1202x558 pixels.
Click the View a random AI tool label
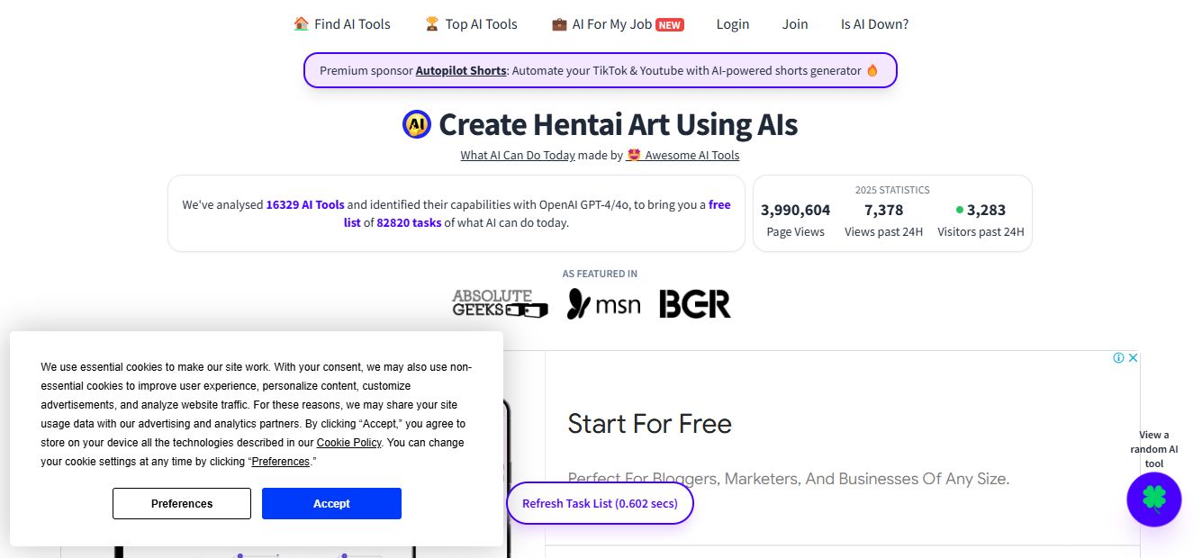click(x=1154, y=449)
